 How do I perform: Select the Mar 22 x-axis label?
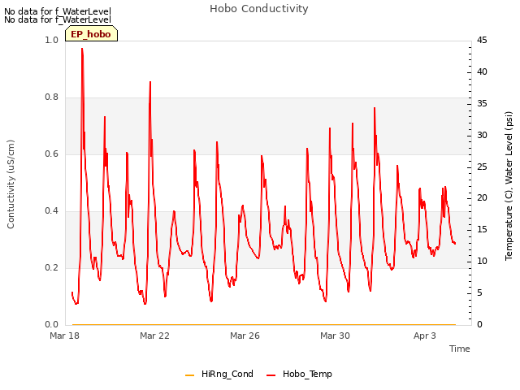point(154,336)
